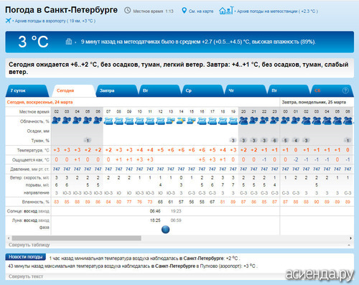
Task: Collapse table via Свернуть таблицу
Action: click(x=29, y=245)
